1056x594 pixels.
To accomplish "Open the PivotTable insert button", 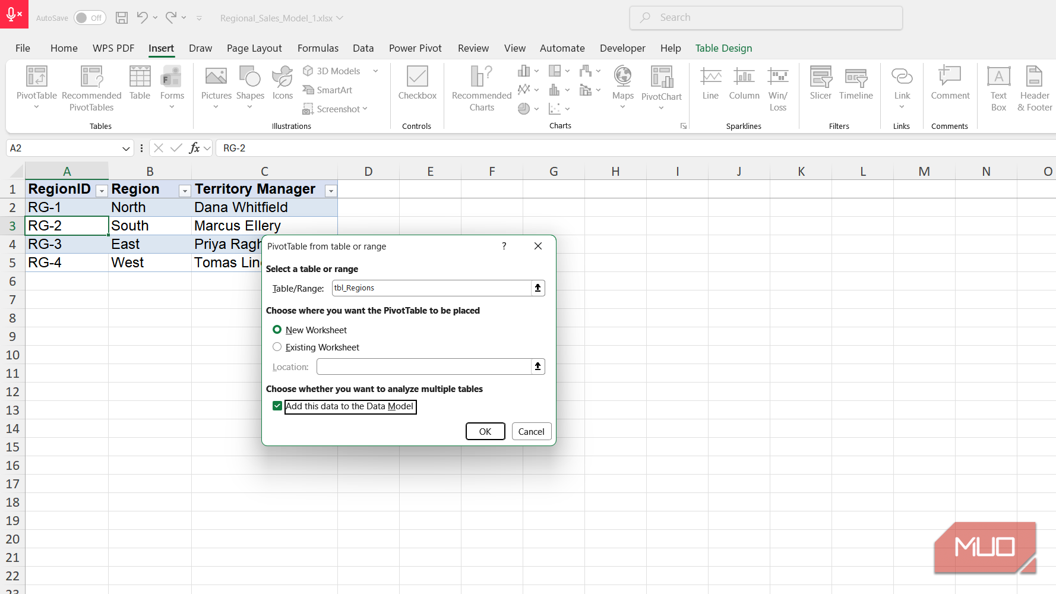I will point(36,87).
